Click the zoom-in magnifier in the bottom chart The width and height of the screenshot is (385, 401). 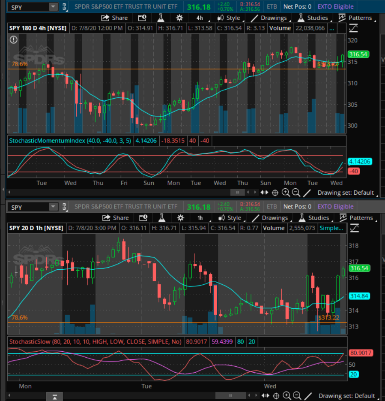(287, 395)
